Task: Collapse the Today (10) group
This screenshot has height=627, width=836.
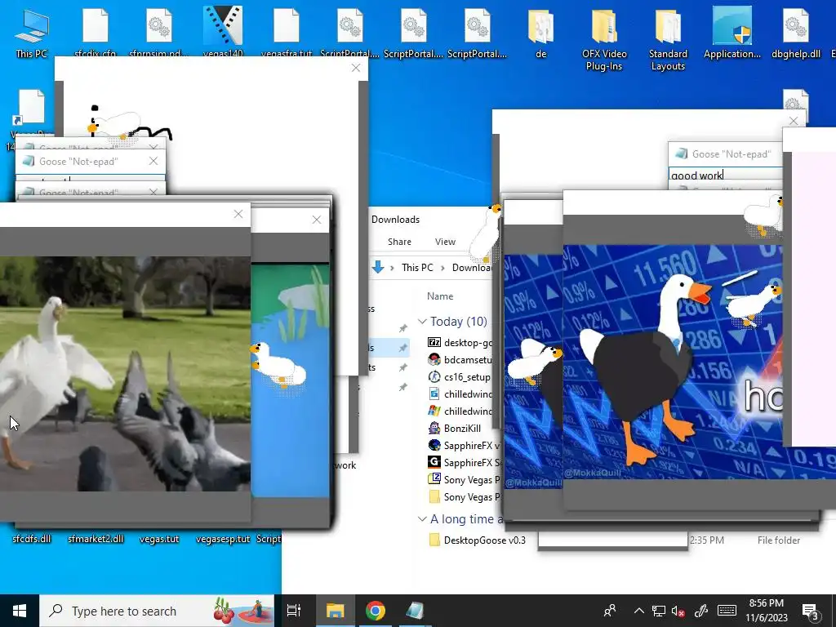Action: [422, 322]
